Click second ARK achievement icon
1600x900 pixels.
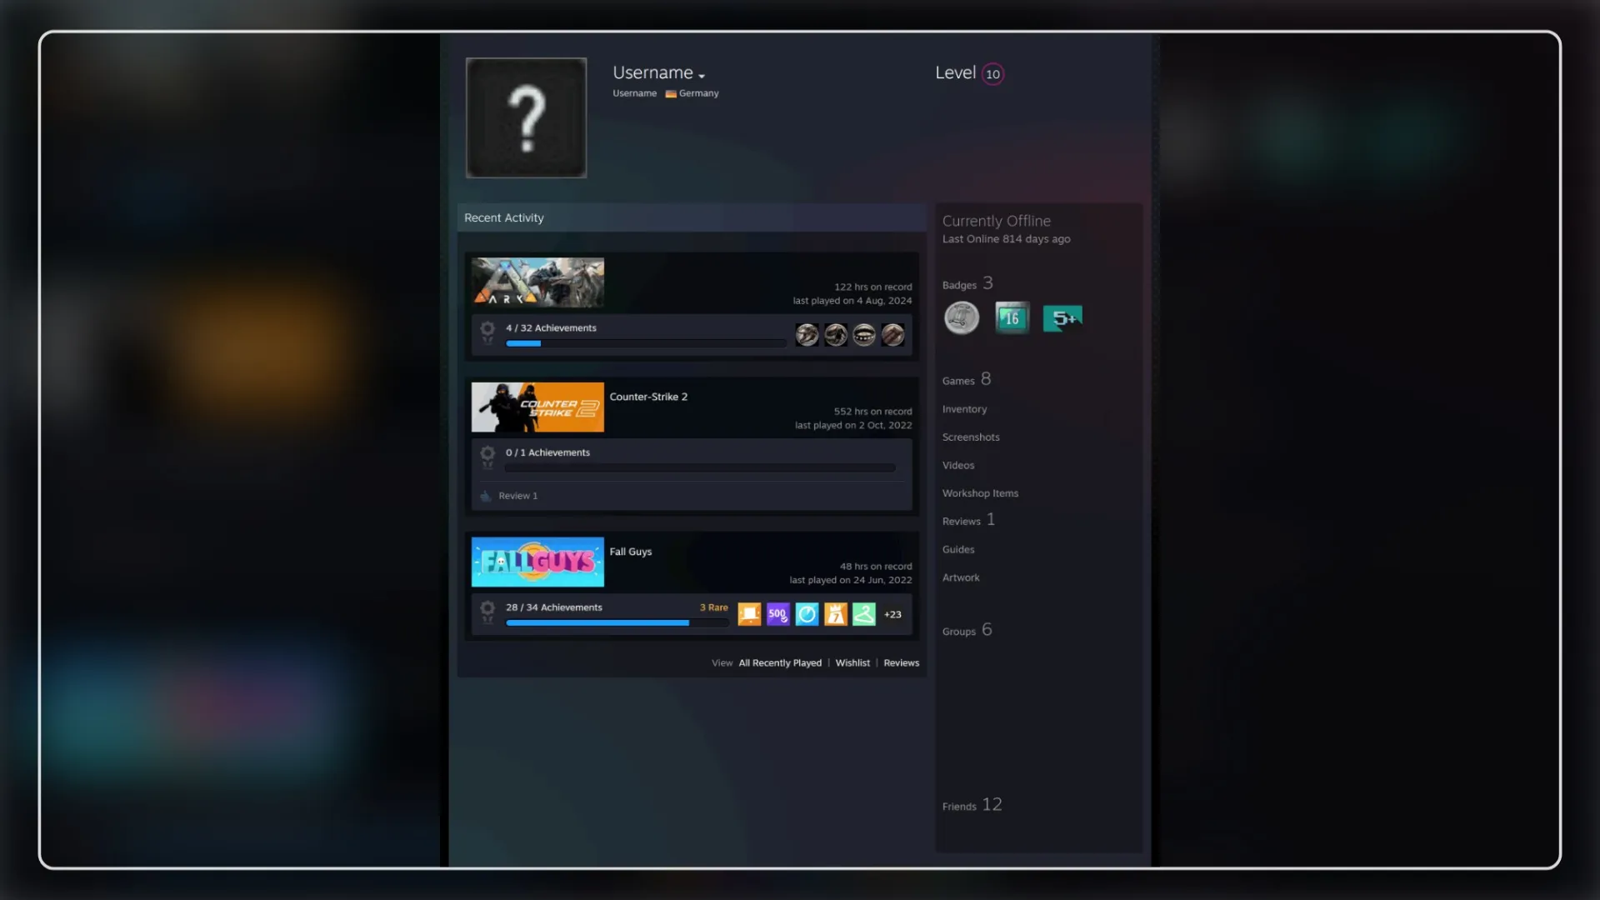point(836,335)
